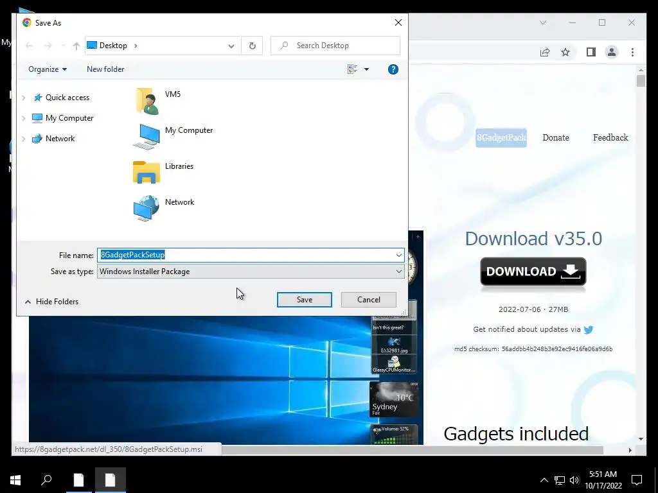
Task: Open the notification center icon
Action: click(637, 480)
